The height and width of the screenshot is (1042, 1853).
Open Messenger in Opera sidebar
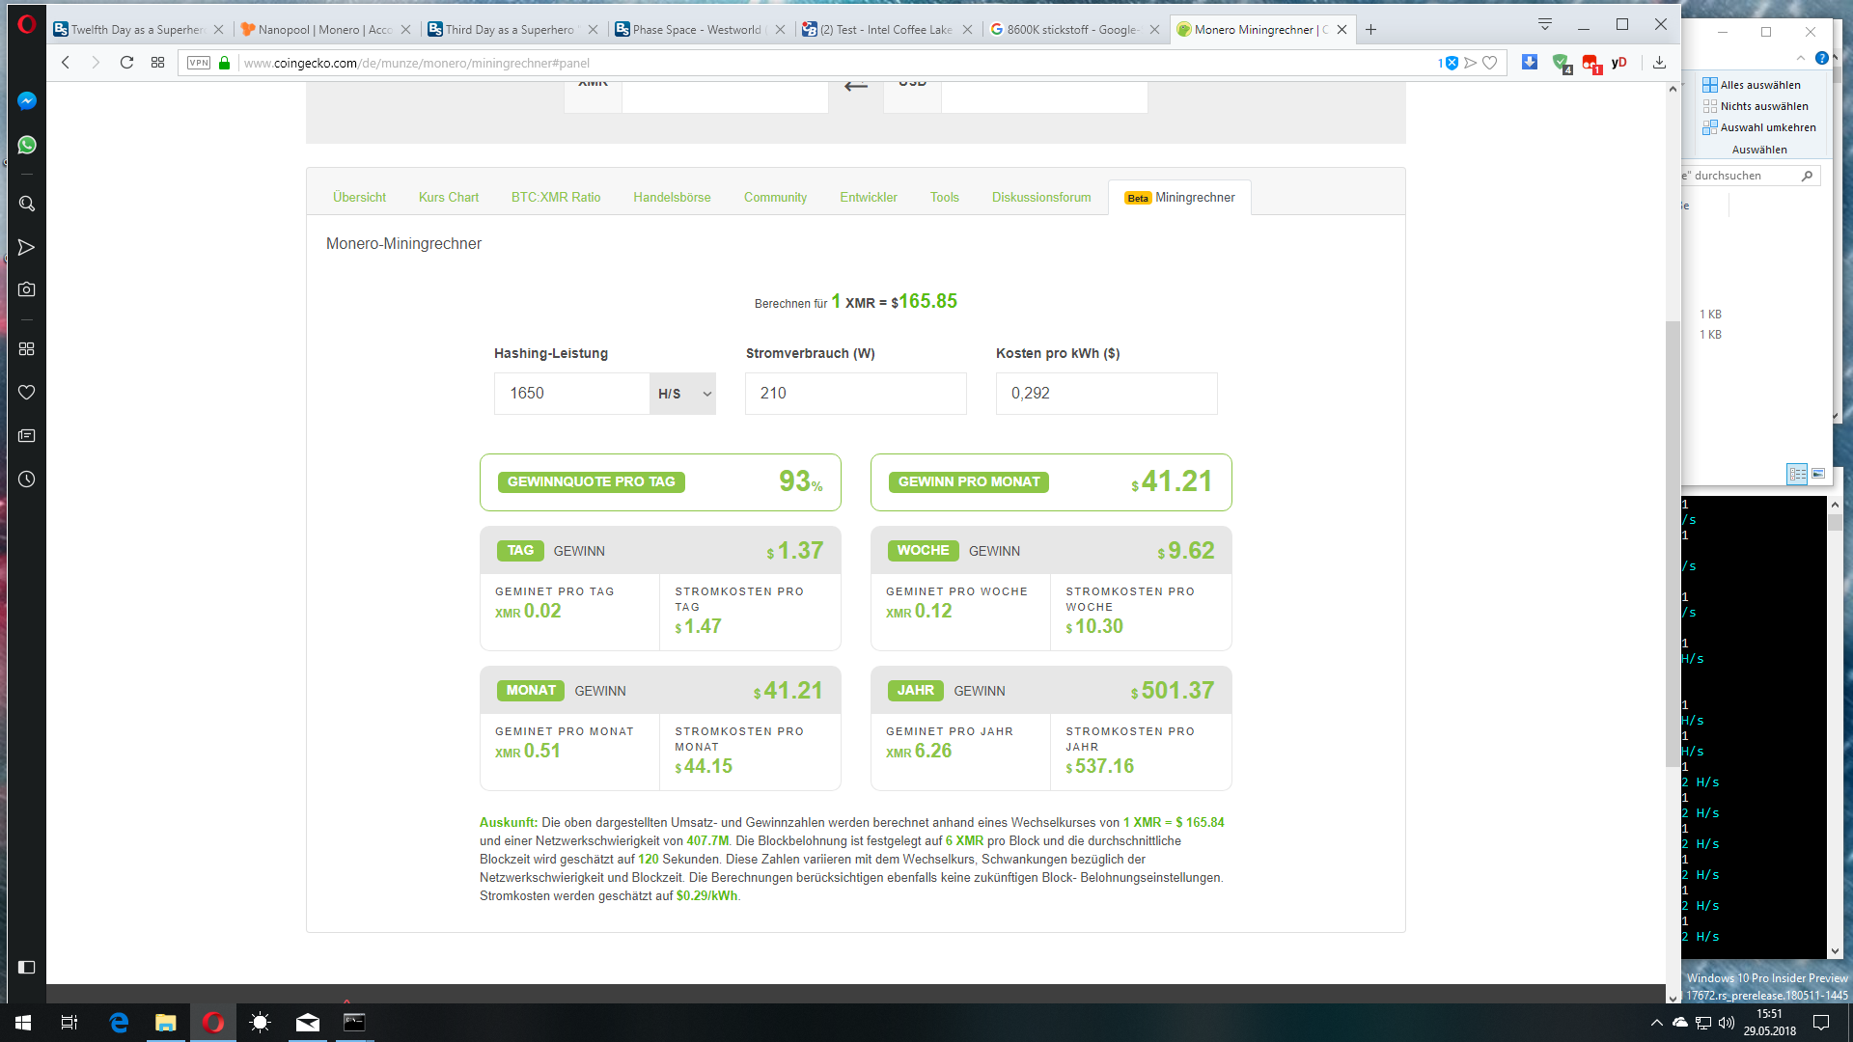click(27, 101)
